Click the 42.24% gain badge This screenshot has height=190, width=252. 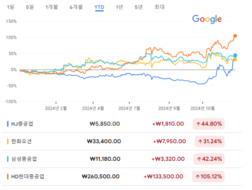point(209,159)
